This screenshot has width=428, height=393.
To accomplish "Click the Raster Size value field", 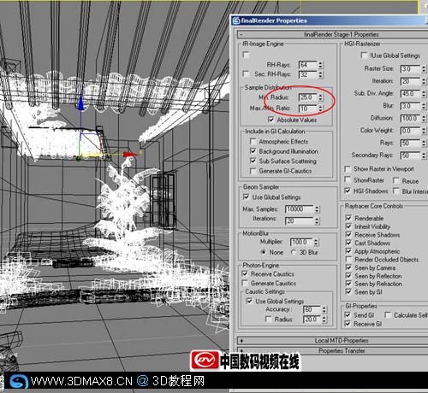I will [x=410, y=69].
